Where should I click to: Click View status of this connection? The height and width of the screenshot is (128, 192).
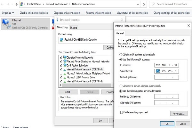point(132,13)
